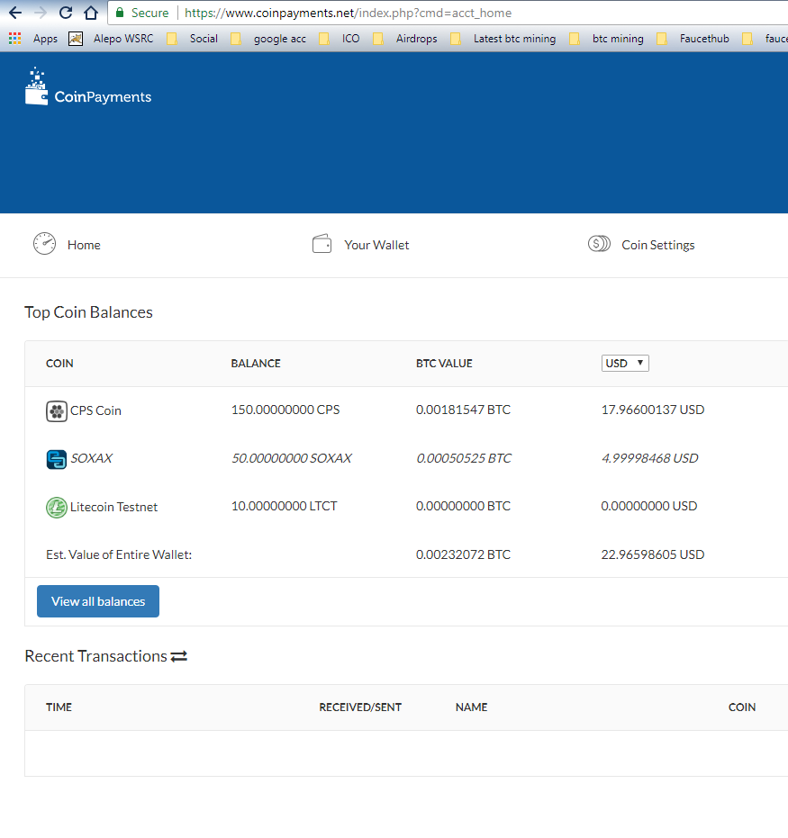Screen dimensions: 788x838
Task: Open the Faucethub bookmark folder
Action: [693, 39]
